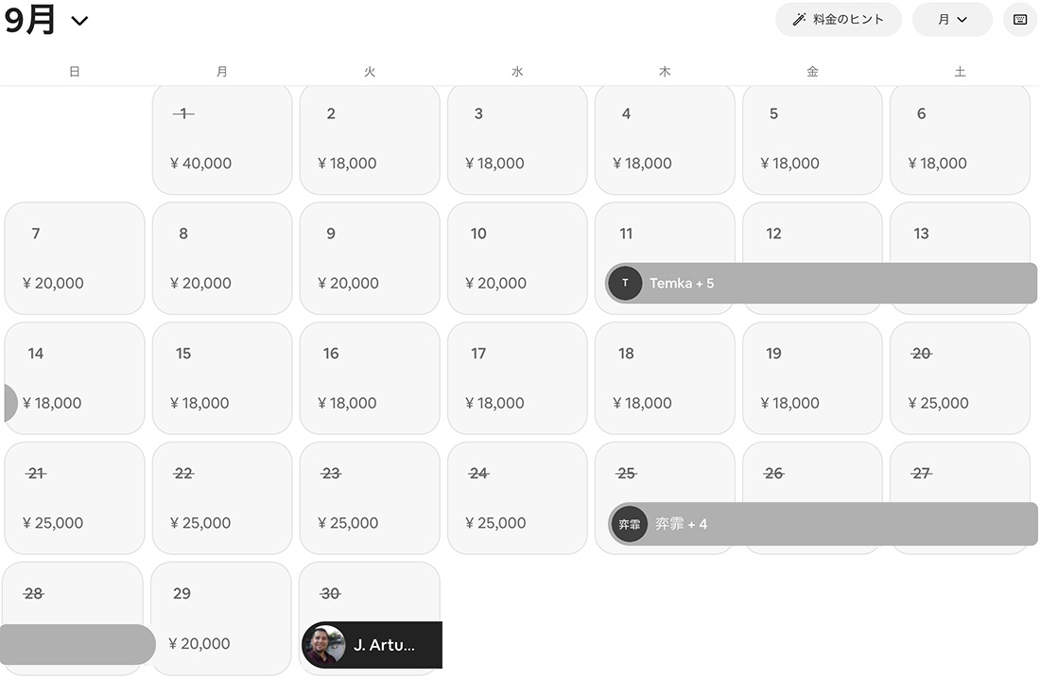Expand the 月 view selector dropdown
Screen dimensions: 1040x680
click(952, 20)
